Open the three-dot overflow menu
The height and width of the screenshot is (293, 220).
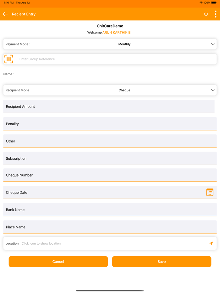pos(216,14)
